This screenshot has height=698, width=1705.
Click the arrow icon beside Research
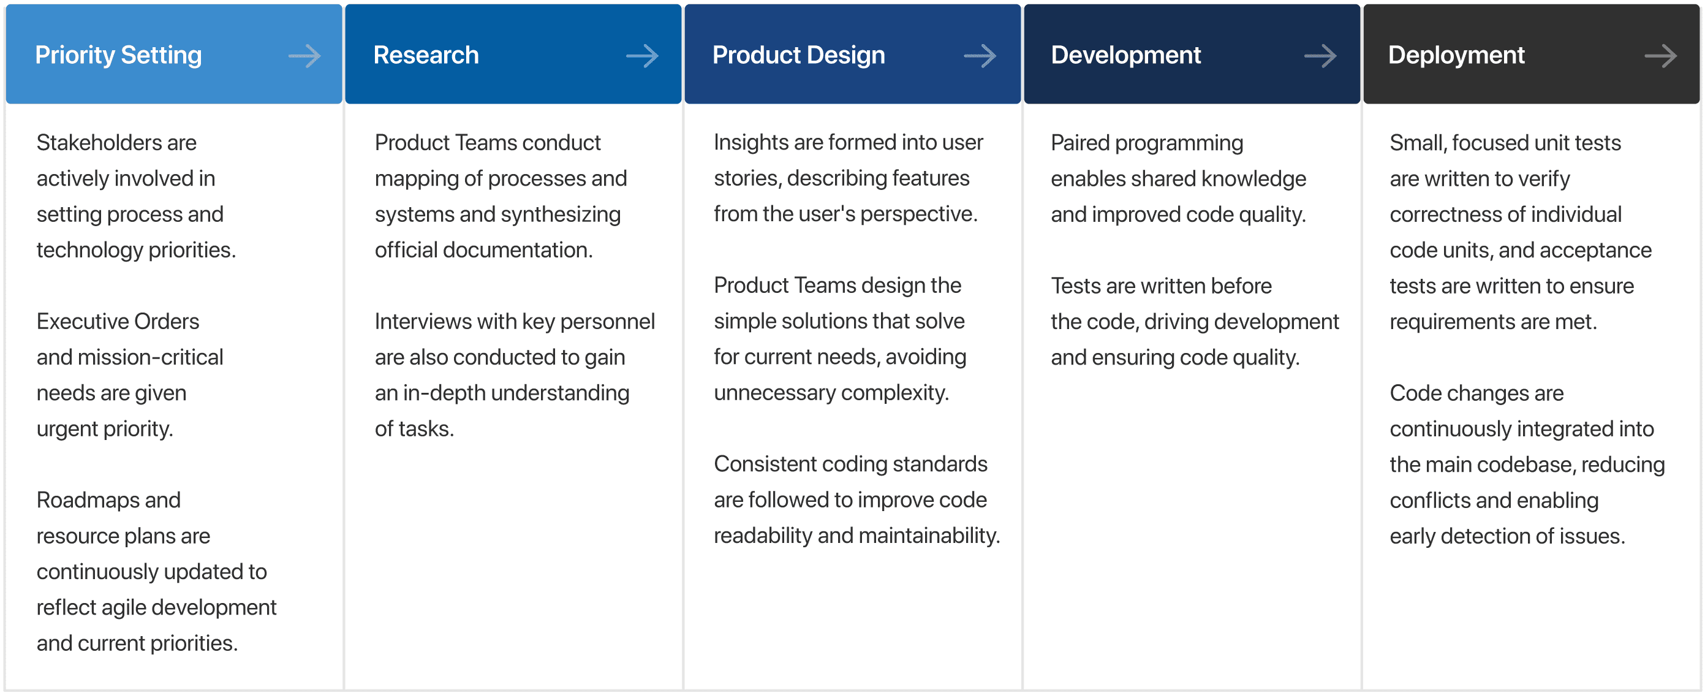643,56
